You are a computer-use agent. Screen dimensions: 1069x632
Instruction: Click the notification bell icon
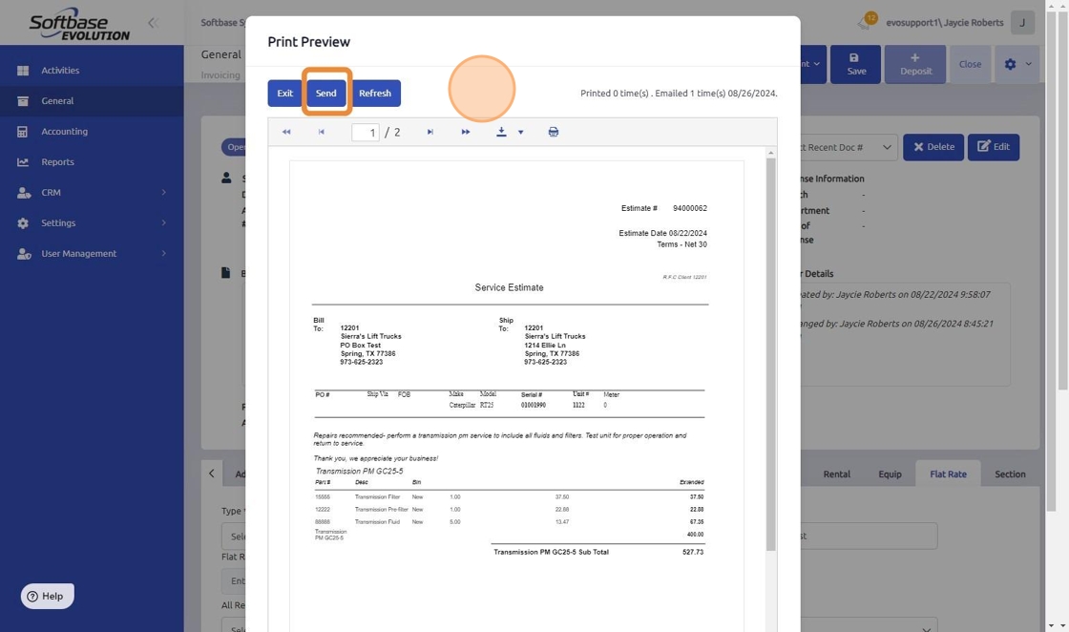point(865,23)
